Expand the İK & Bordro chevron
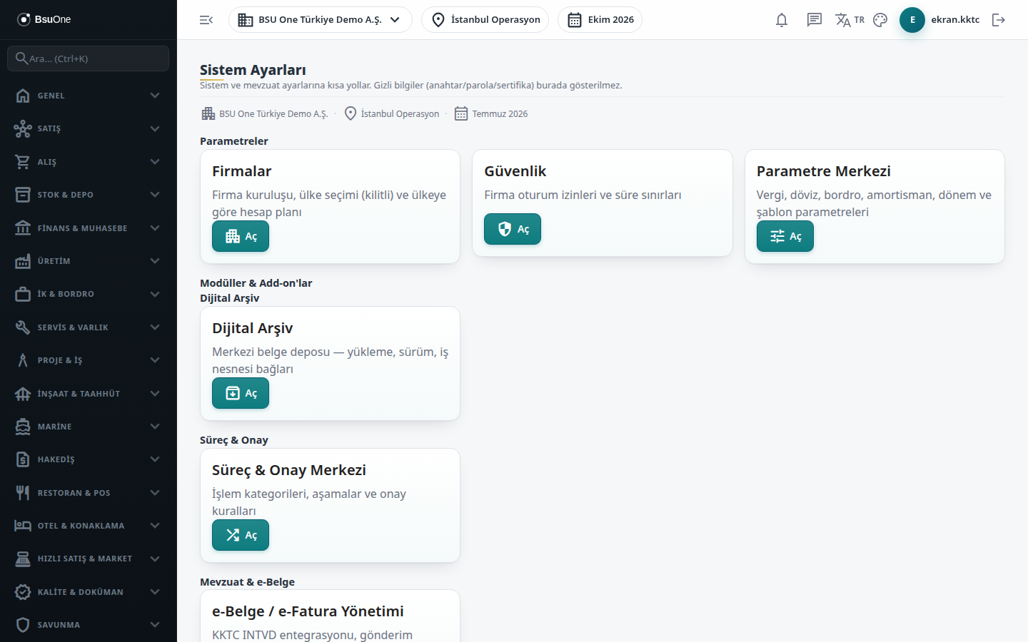 click(155, 294)
